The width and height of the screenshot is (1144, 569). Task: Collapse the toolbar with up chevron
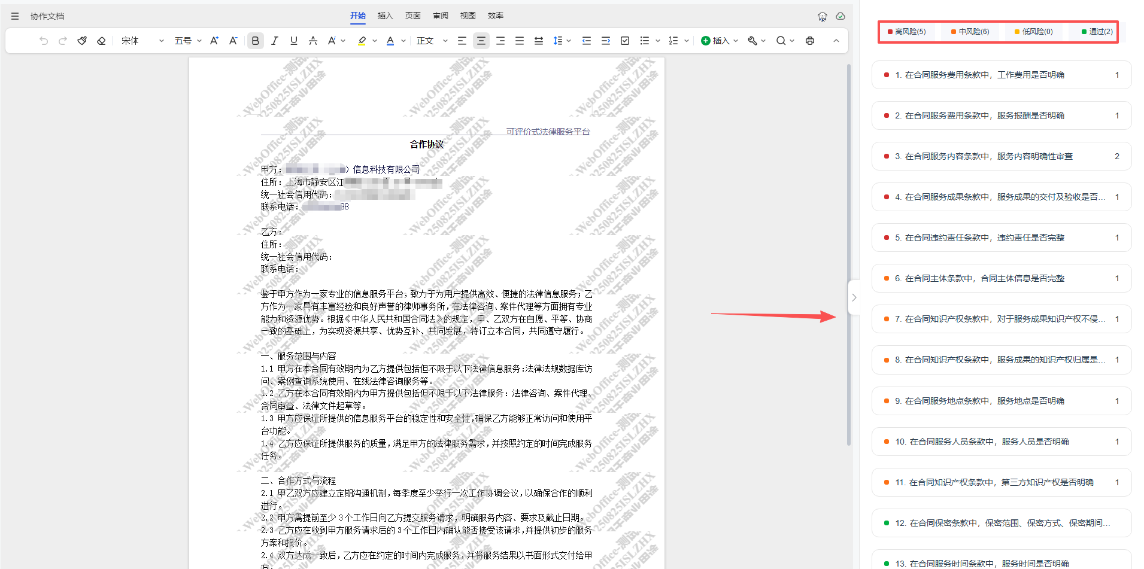[836, 41]
